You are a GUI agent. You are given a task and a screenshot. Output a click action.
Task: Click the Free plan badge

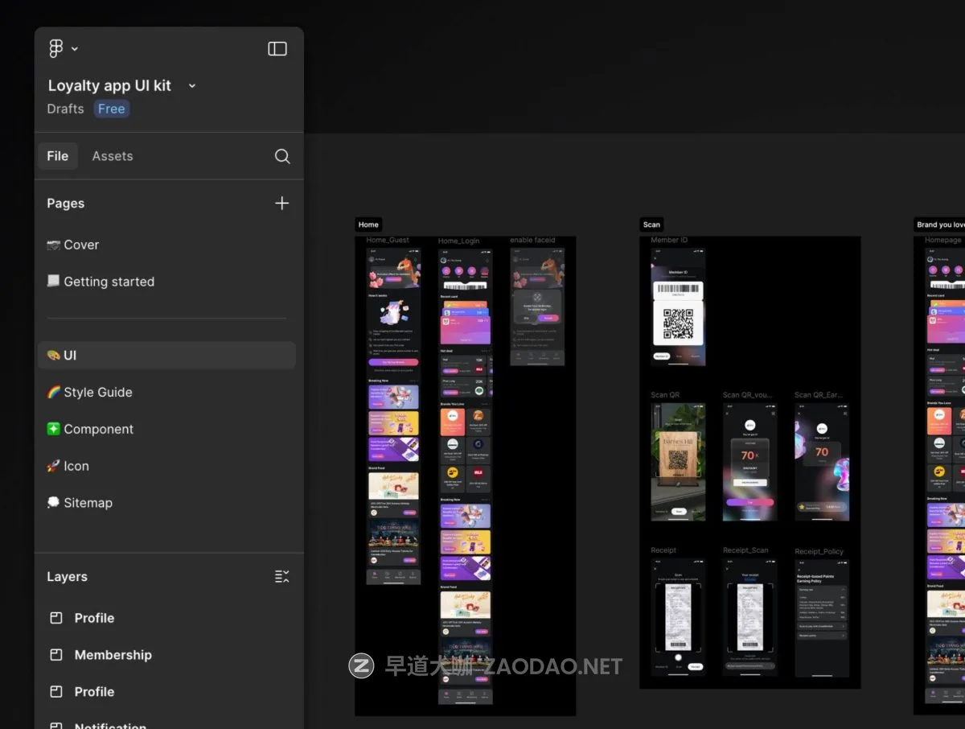(112, 109)
